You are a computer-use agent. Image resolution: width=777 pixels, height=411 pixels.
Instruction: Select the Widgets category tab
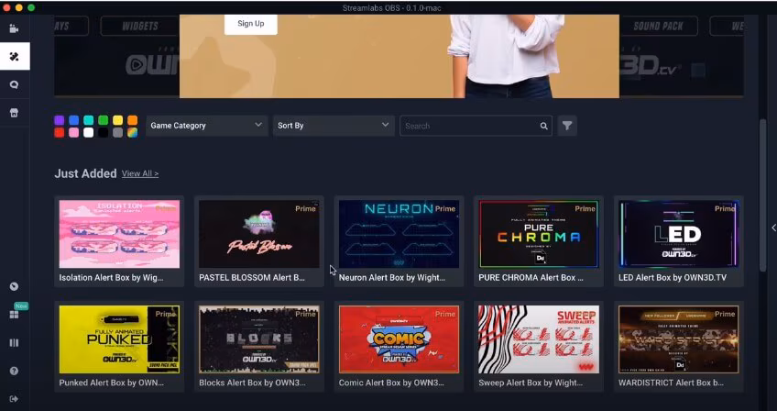coord(140,26)
